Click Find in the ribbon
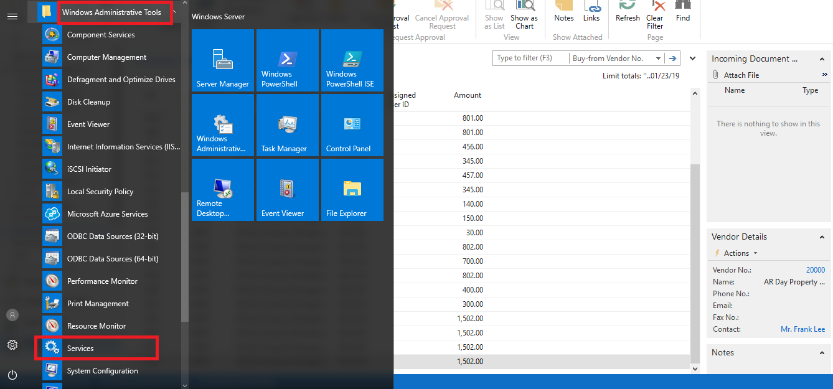The height and width of the screenshot is (389, 833). coord(683,12)
